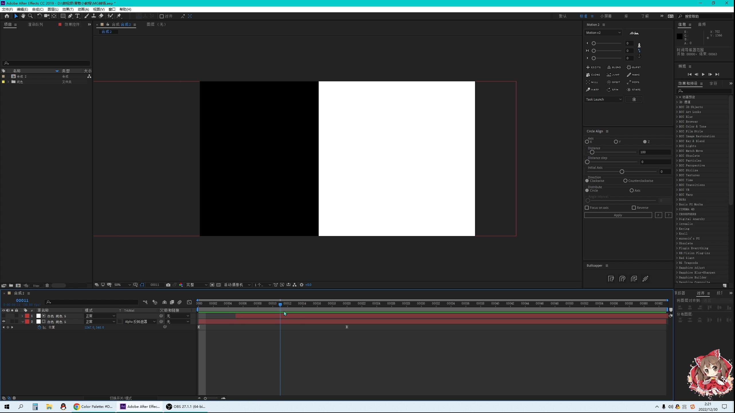This screenshot has height=413, width=735.
Task: Open the Alpha 反转遮罩 track matte dropdown
Action: pos(140,322)
